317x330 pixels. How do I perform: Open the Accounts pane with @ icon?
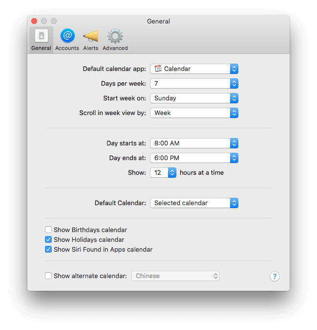pos(67,40)
